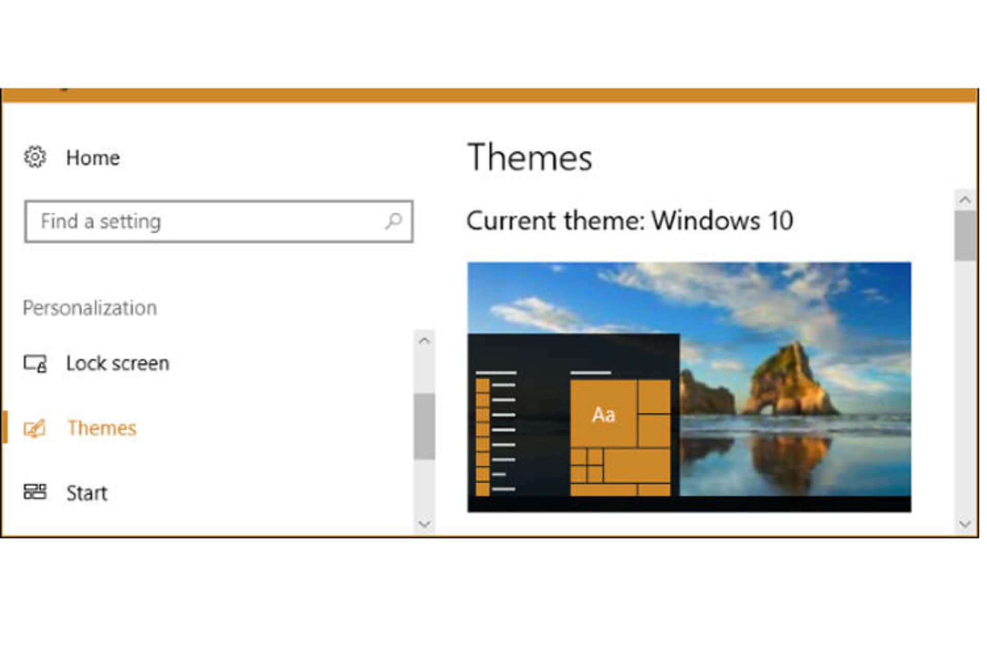Go to the Home settings label
The height and width of the screenshot is (658, 987).
point(93,158)
